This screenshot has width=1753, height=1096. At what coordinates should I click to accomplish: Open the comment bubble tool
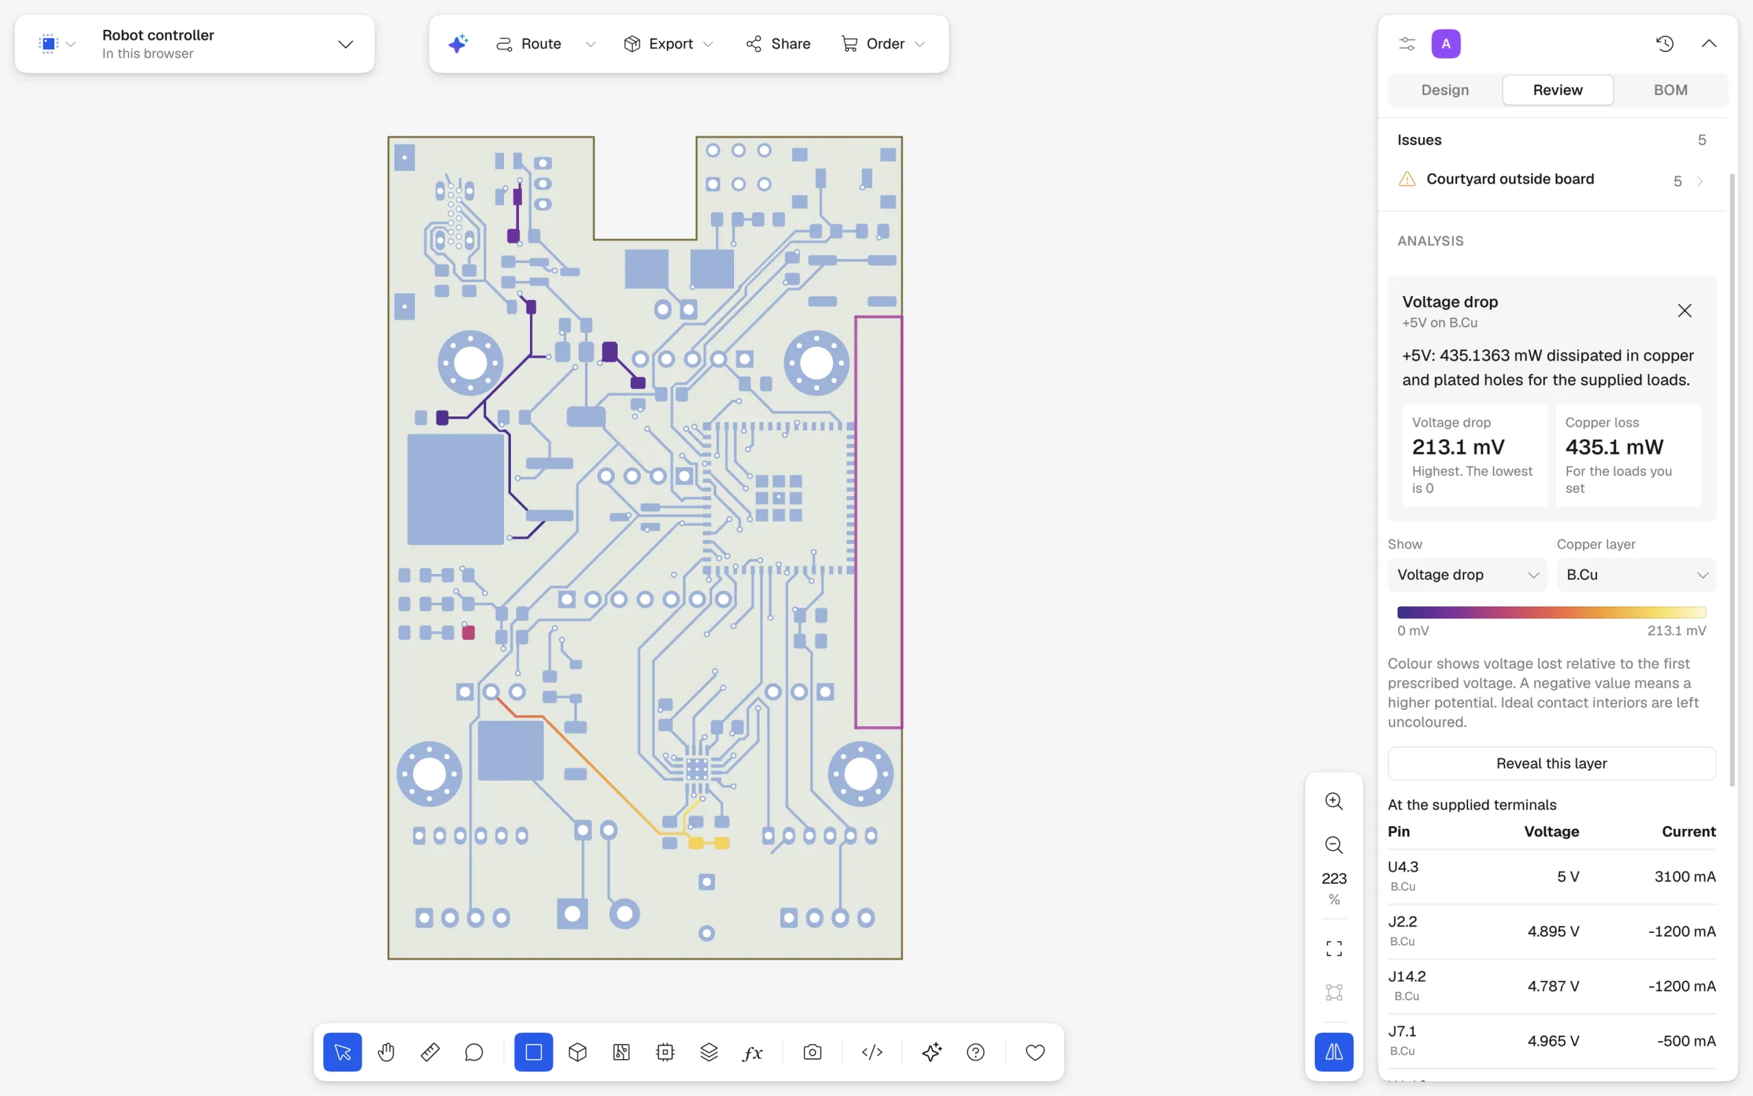pos(474,1051)
